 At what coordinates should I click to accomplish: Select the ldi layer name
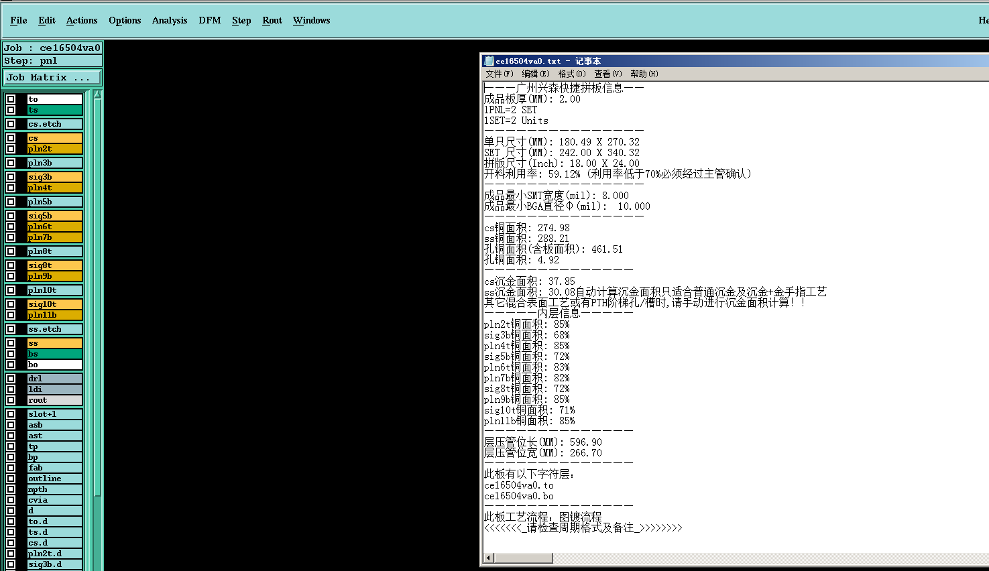(x=54, y=389)
